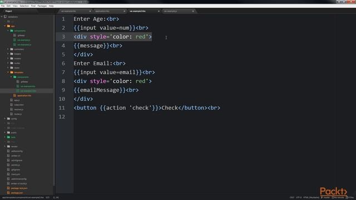Open the Edit menu
The width and height of the screenshot is (356, 200).
point(9,6)
